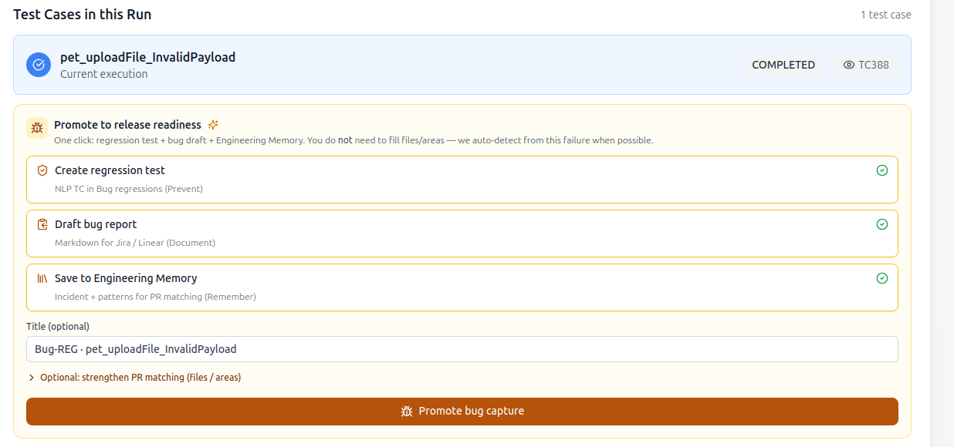Image resolution: width=954 pixels, height=447 pixels.
Task: Click the Promote to release readiness heading
Action: (x=127, y=125)
